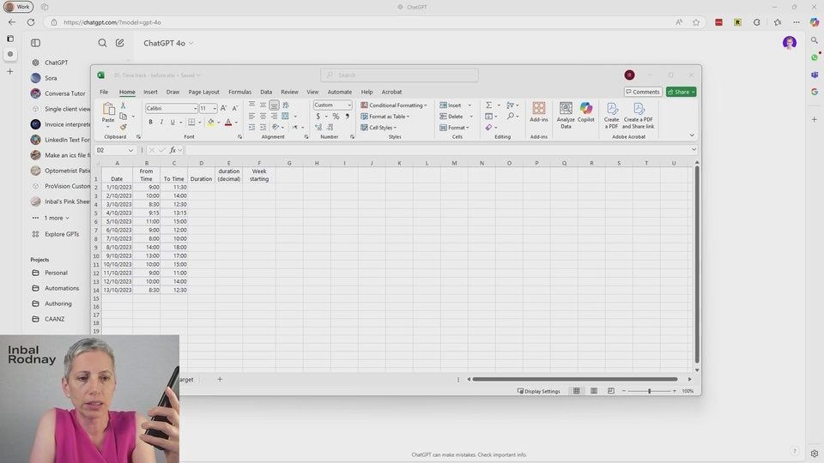Image resolution: width=824 pixels, height=463 pixels.
Task: Open the Name Box dropdown showing D2
Action: [130, 150]
